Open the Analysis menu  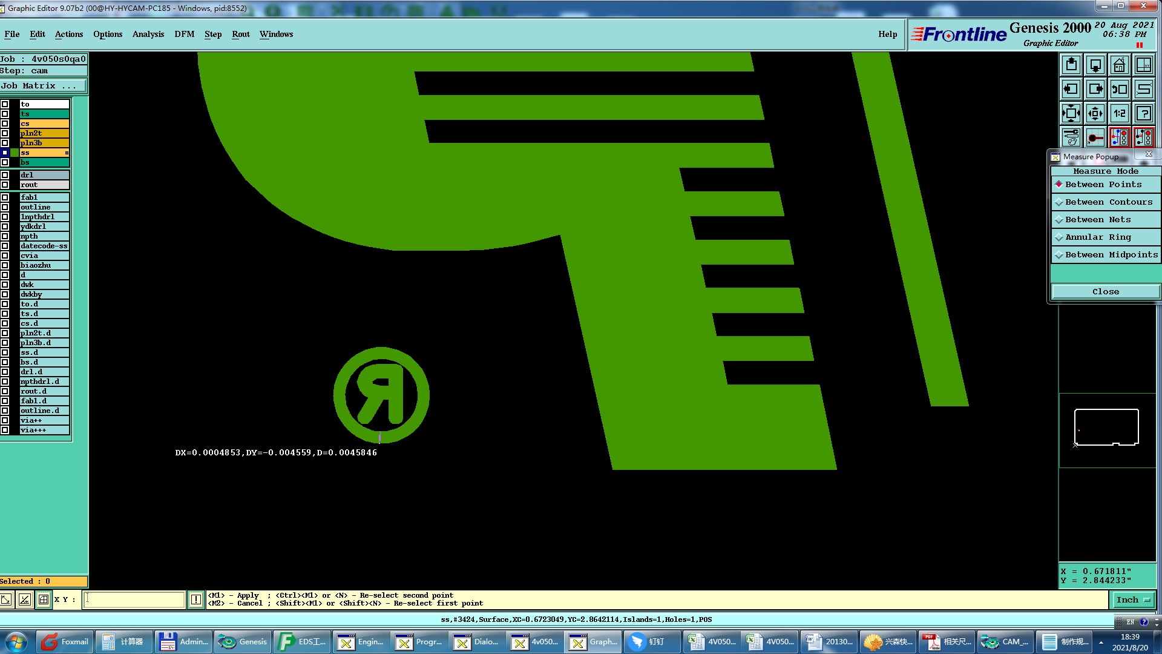pos(148,35)
